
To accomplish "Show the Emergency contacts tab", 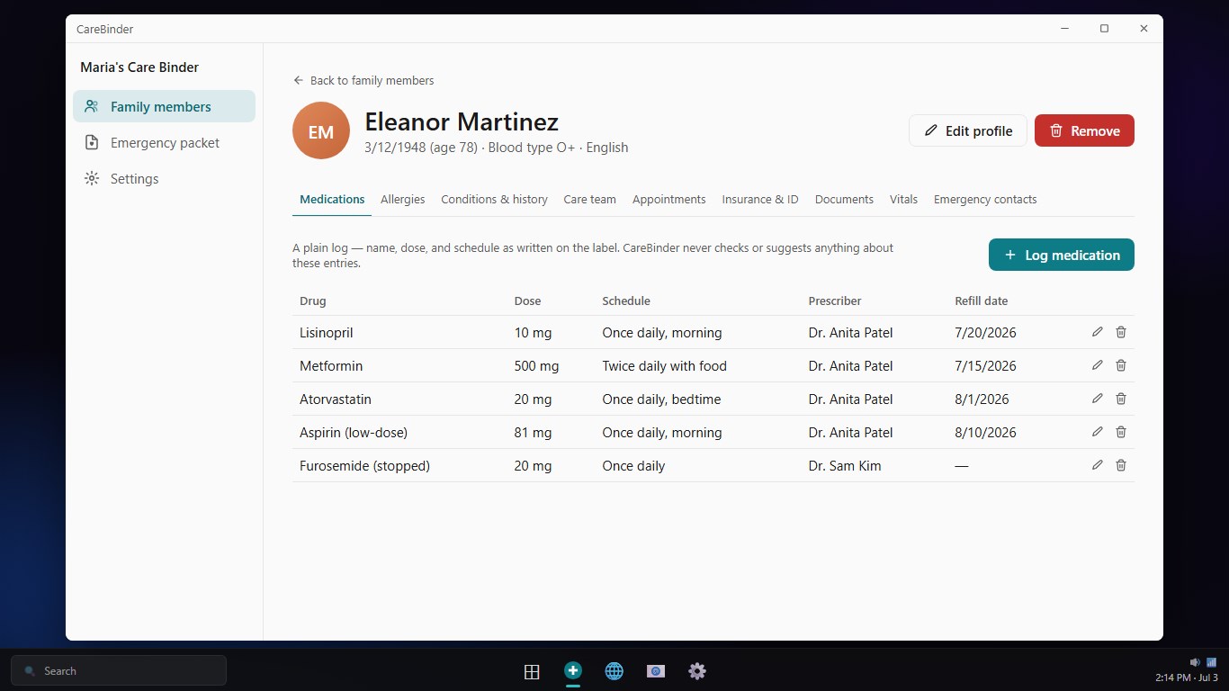I will pos(985,200).
